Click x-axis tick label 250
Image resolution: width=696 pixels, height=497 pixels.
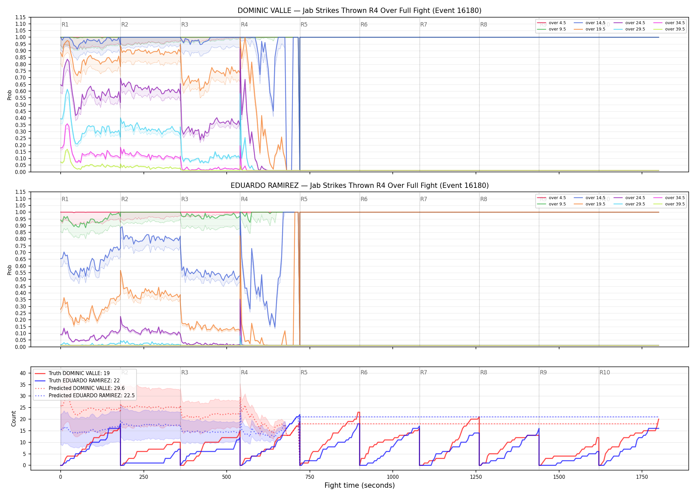coord(144,477)
